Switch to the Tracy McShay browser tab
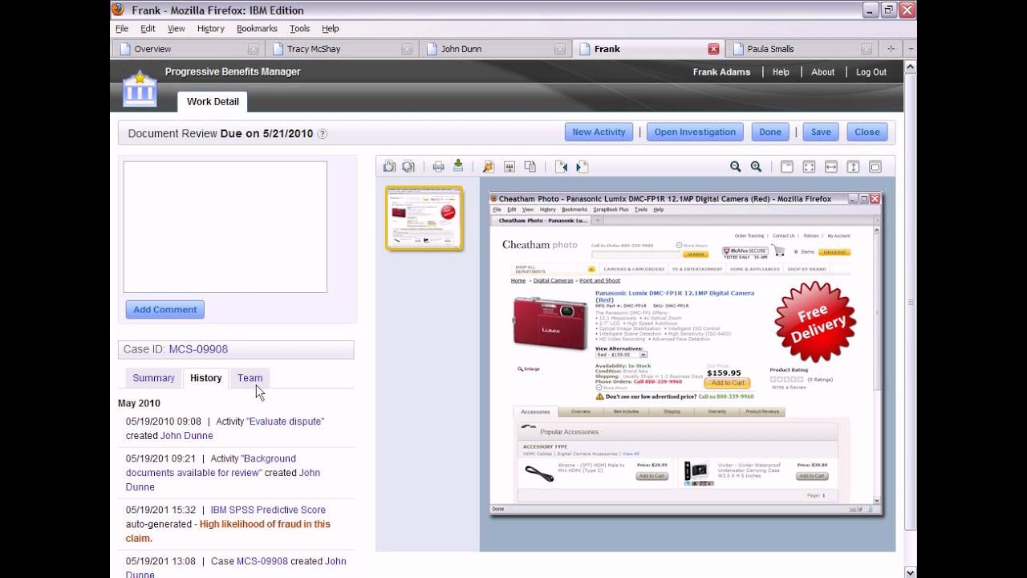 pyautogui.click(x=341, y=49)
